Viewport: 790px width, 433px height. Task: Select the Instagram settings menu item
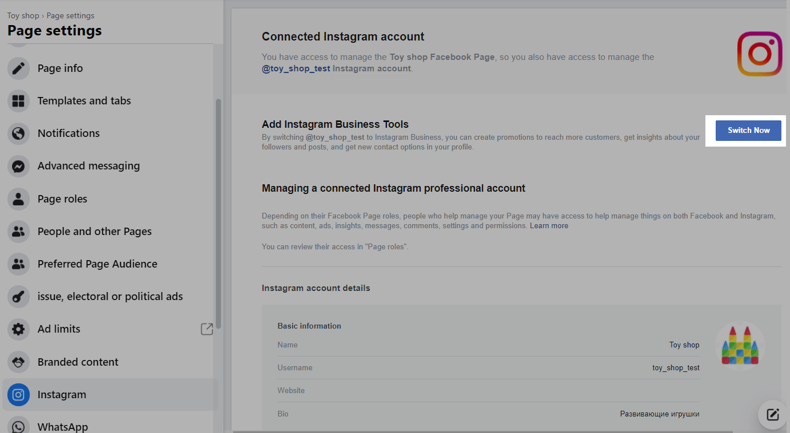pyautogui.click(x=62, y=395)
